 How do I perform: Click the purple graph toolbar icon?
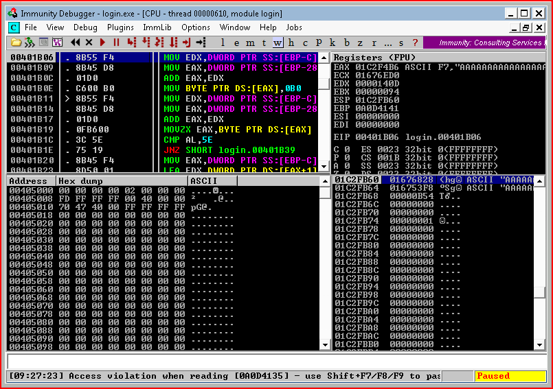[57, 43]
